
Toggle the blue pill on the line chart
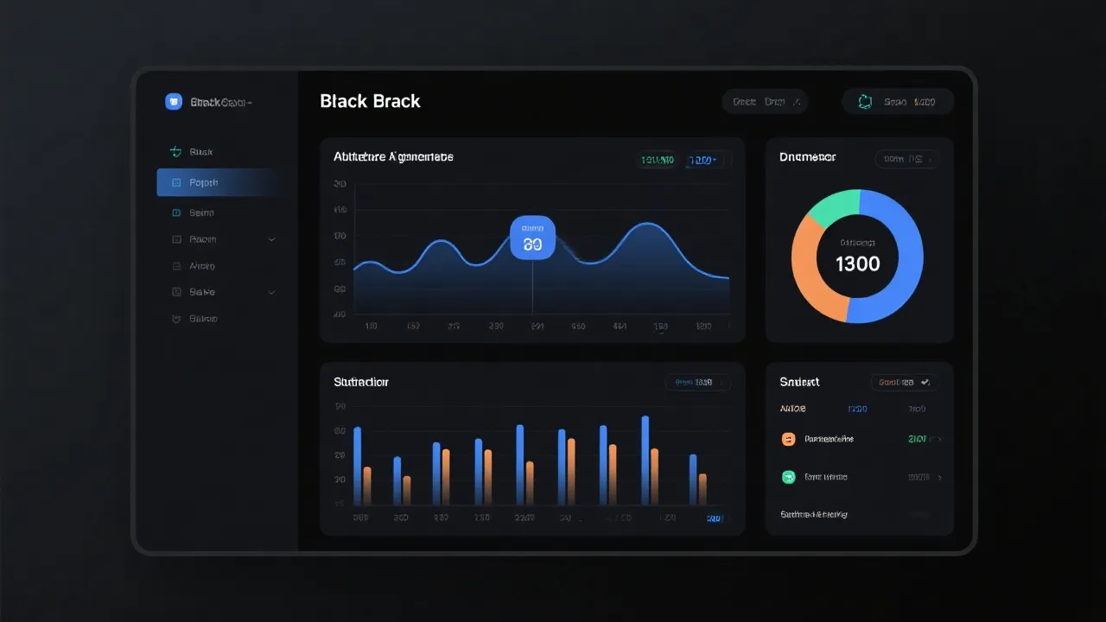pyautogui.click(x=706, y=160)
